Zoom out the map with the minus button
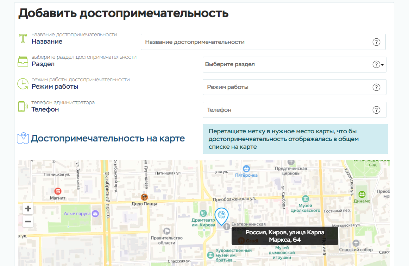 [x=28, y=222]
